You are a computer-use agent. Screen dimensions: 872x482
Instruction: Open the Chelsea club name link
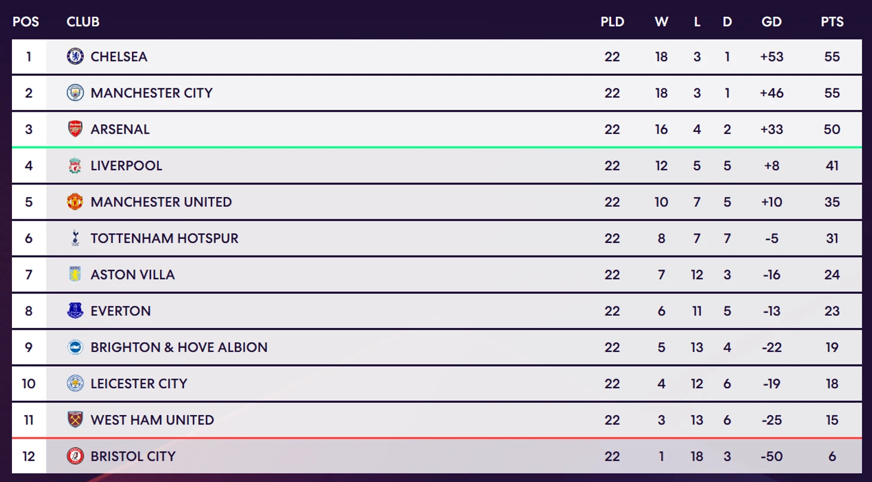119,57
